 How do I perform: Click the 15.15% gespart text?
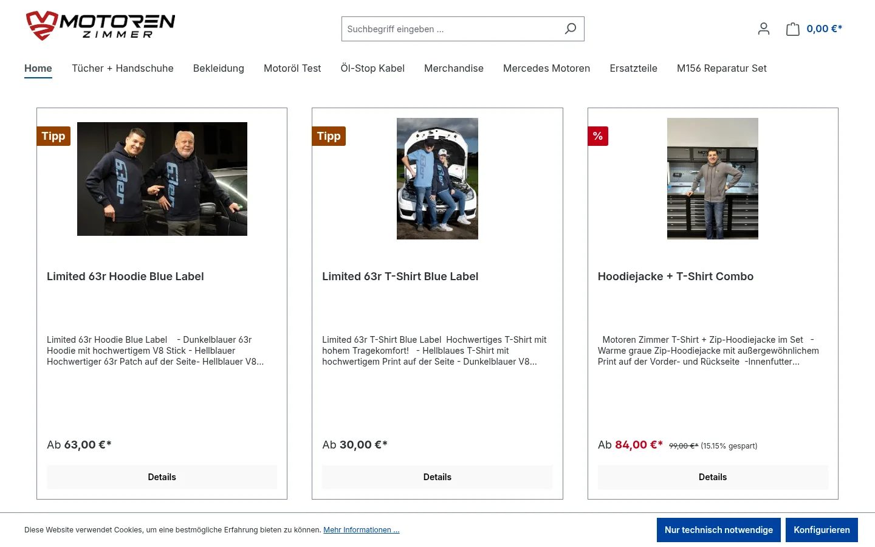point(729,446)
